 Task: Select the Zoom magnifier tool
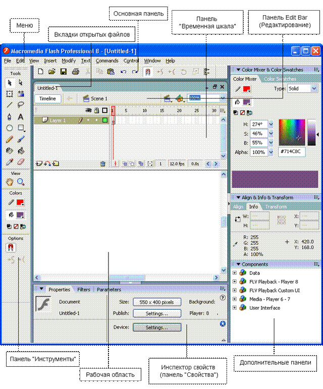pos(21,182)
